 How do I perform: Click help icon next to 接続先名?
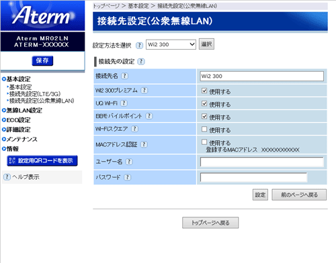(124, 76)
